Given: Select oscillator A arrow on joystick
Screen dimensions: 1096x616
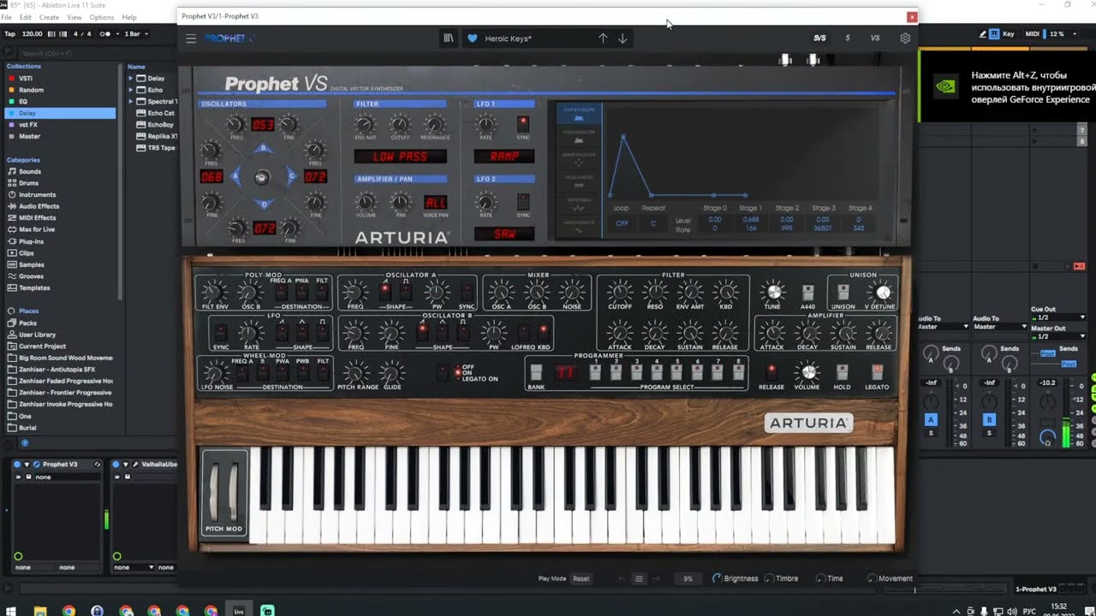Looking at the screenshot, I should [x=235, y=177].
